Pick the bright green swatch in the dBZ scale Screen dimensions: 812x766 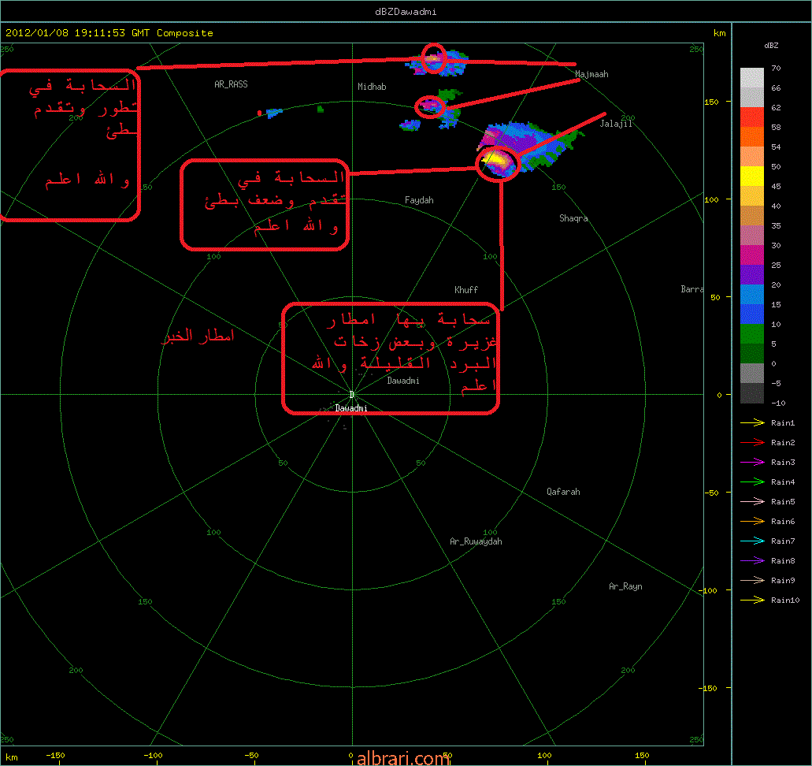pos(752,334)
